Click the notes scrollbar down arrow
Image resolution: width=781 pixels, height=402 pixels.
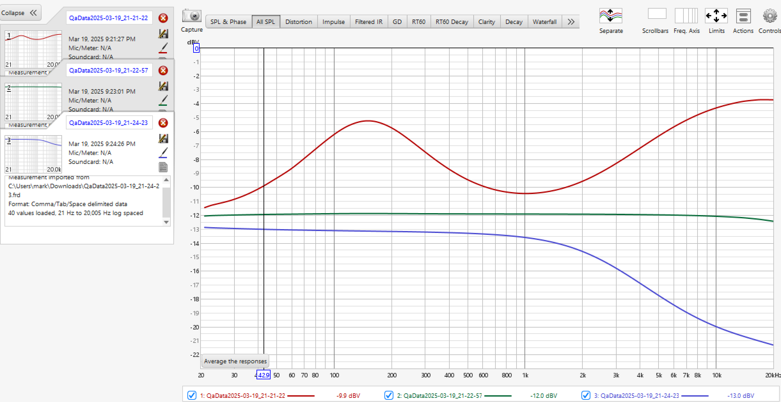(166, 222)
